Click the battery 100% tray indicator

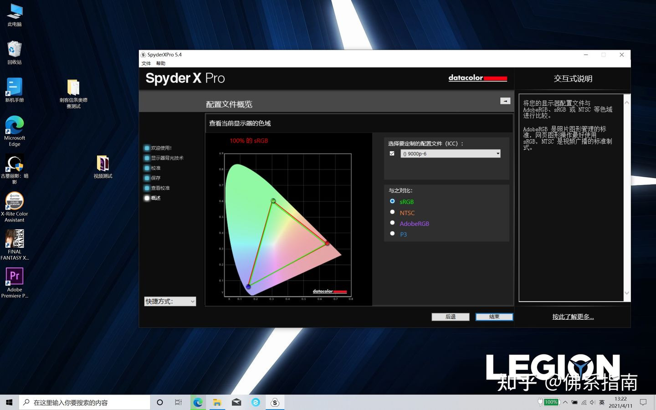[548, 402]
